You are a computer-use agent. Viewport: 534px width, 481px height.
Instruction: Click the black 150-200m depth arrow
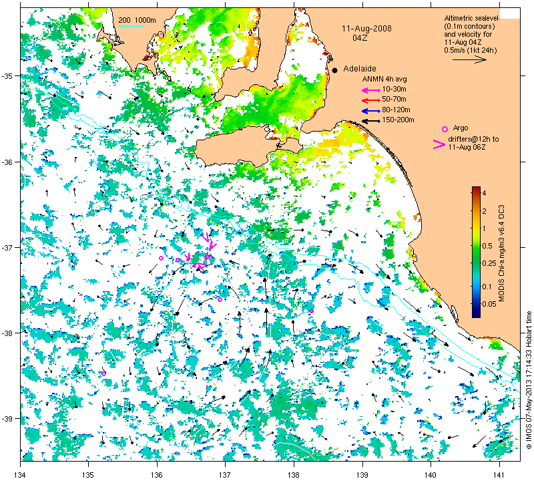pos(370,121)
